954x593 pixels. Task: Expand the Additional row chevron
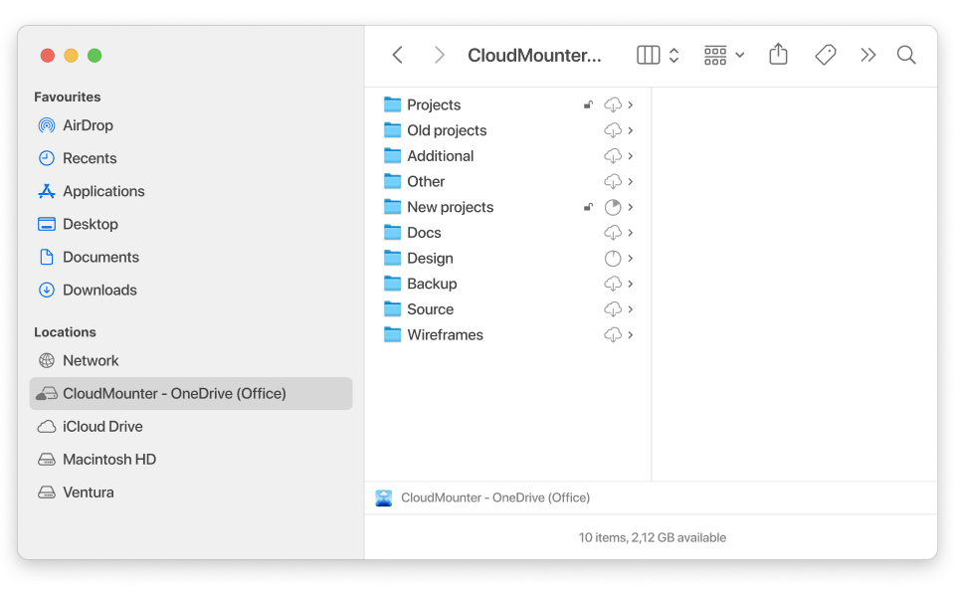(x=631, y=156)
